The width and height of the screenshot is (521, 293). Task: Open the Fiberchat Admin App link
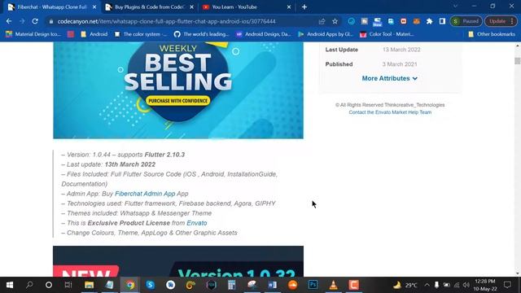tap(145, 194)
